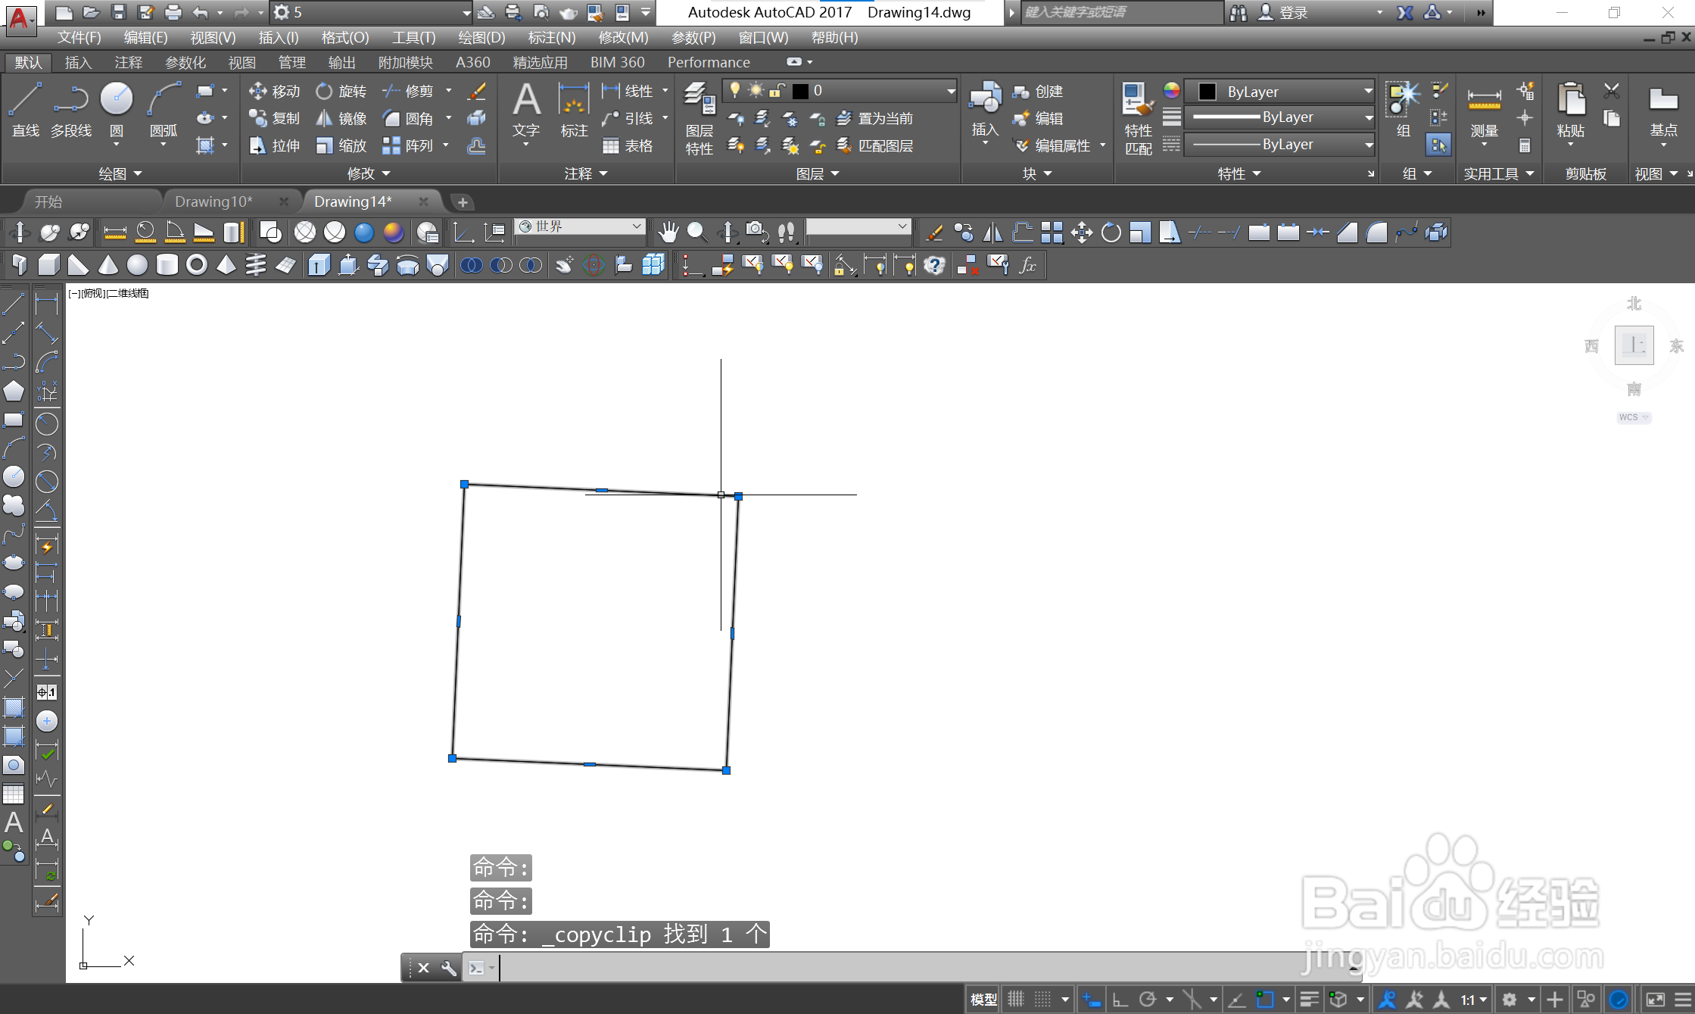Viewport: 1695px width, 1014px height.
Task: Select the polygon tool in left draw toolbar
Action: (x=14, y=391)
